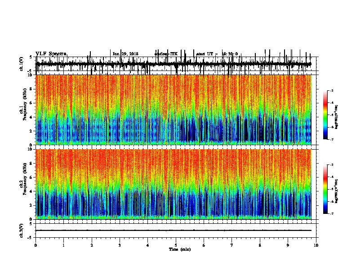Click the ch.1 color bar log(PSD) label

click(336, 117)
